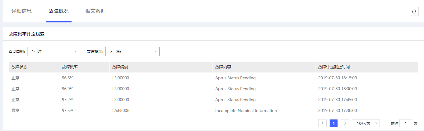The height and width of the screenshot is (131, 424).
Task: Select the 故障概况 tab
Action: click(x=58, y=11)
